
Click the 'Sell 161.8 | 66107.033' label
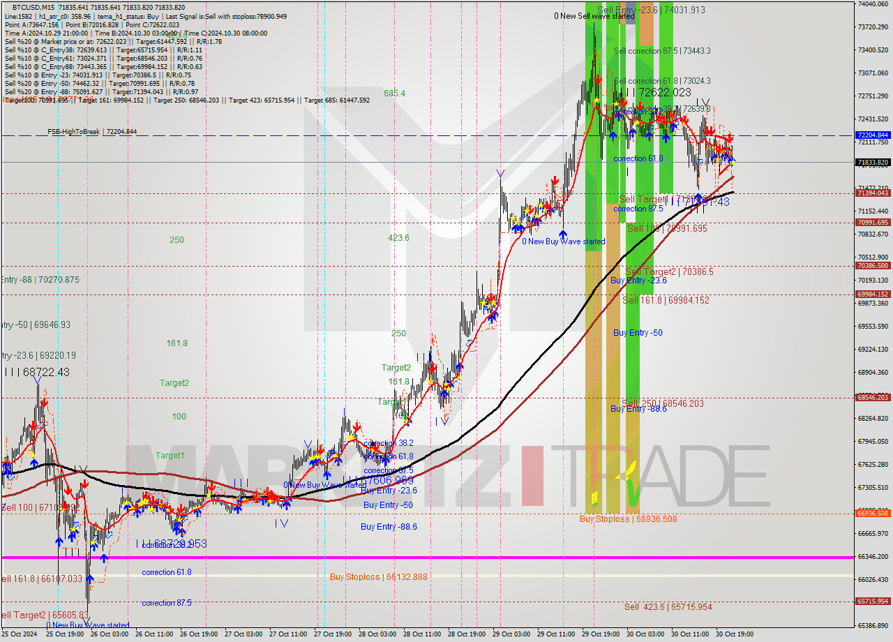pyautogui.click(x=41, y=578)
